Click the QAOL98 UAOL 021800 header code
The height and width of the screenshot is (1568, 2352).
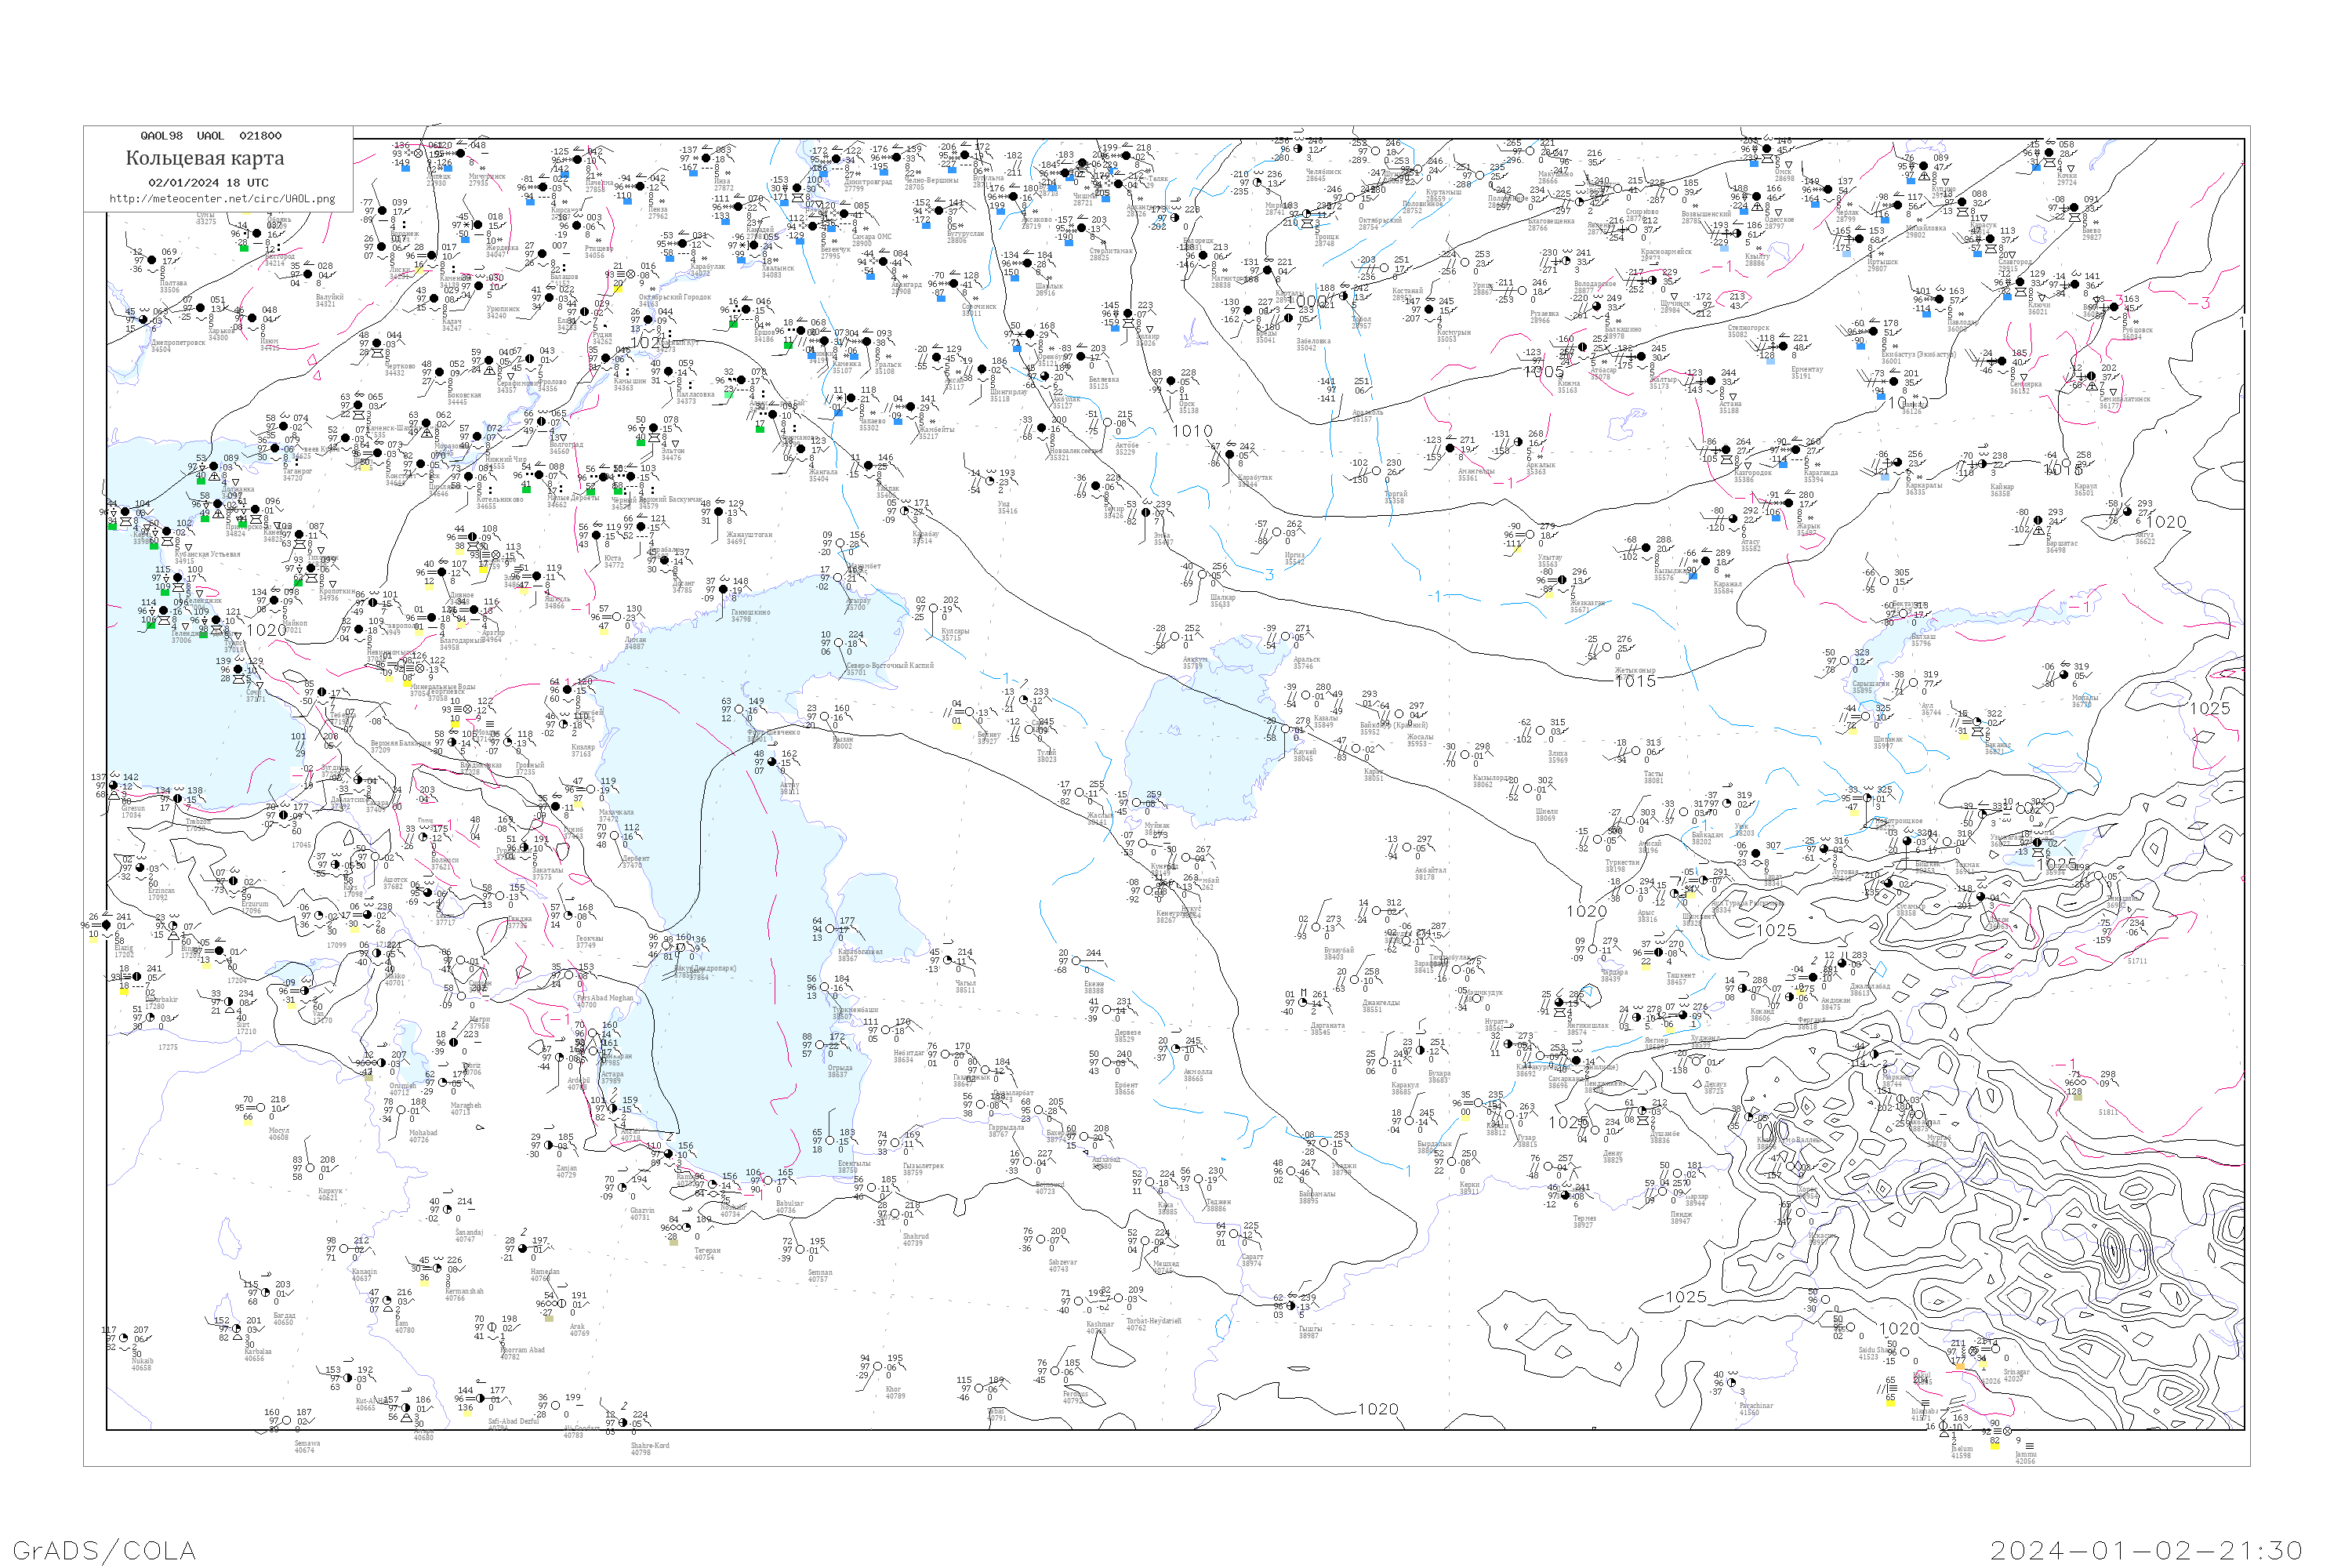(210, 136)
